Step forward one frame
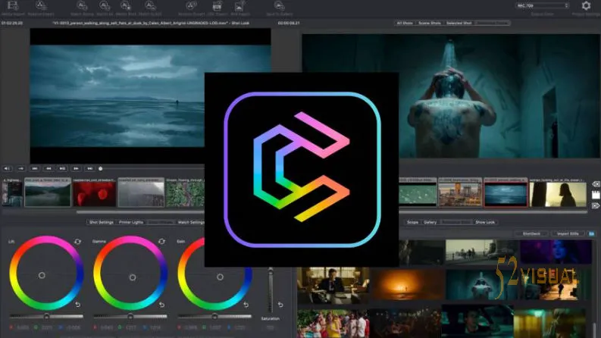 [x=76, y=168]
